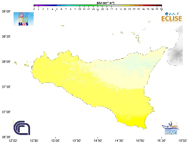Click the 38°00' latitude label
The height and width of the screenshot is (145, 194).
click(x=6, y=62)
